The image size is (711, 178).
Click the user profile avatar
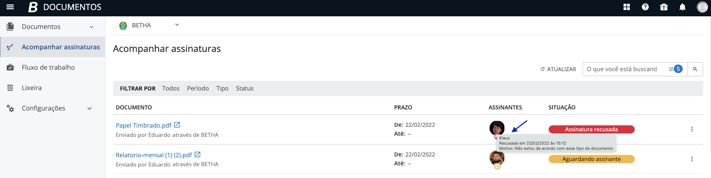702,7
